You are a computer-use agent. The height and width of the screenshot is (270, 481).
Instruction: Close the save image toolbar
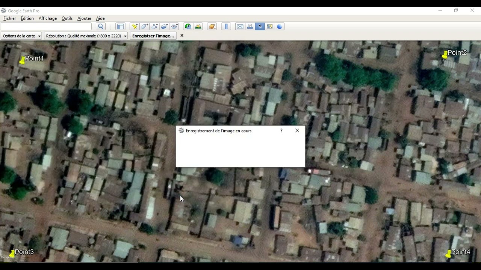point(182,36)
